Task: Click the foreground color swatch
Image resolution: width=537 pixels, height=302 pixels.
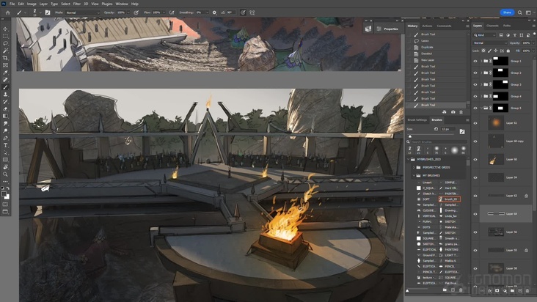Action: coord(4,194)
